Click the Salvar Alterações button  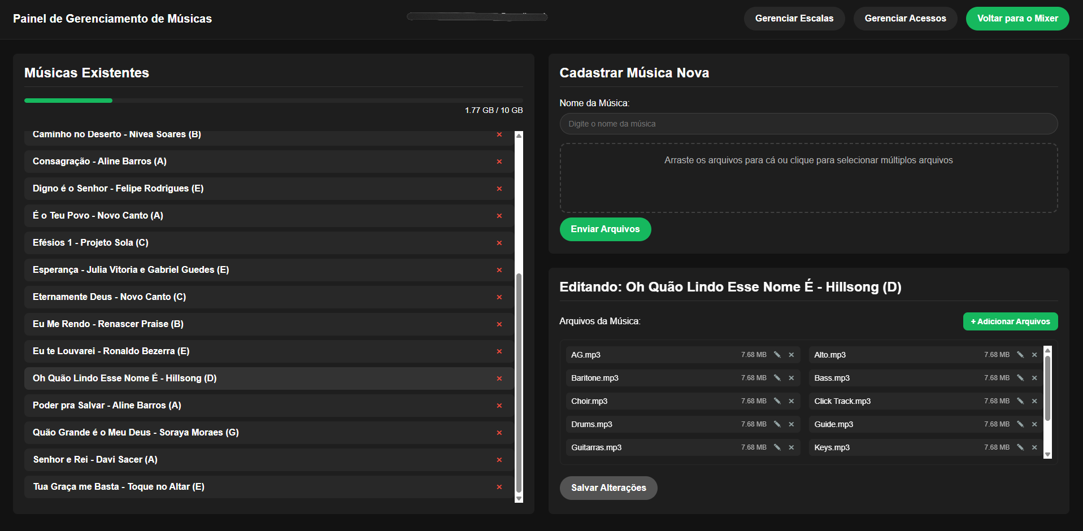point(608,488)
